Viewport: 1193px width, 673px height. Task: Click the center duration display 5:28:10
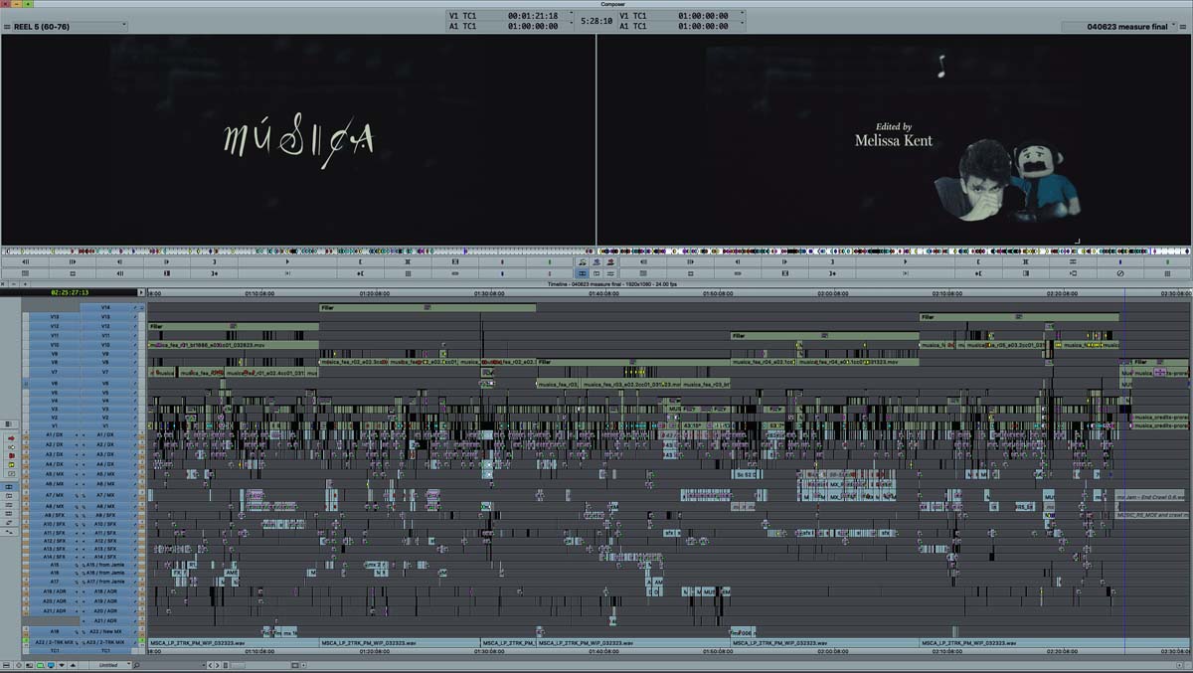tap(596, 21)
